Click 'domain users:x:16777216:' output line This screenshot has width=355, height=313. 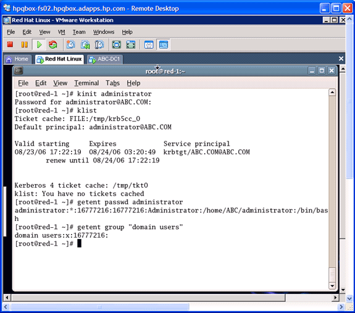[x=61, y=236]
